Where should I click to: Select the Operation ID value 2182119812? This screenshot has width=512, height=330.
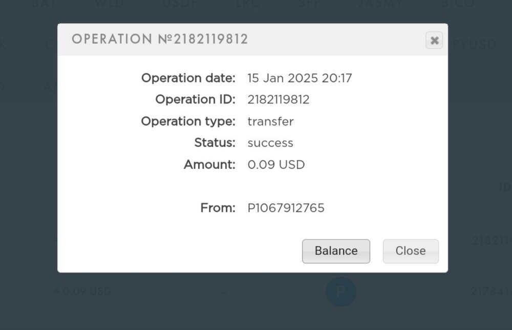(278, 99)
